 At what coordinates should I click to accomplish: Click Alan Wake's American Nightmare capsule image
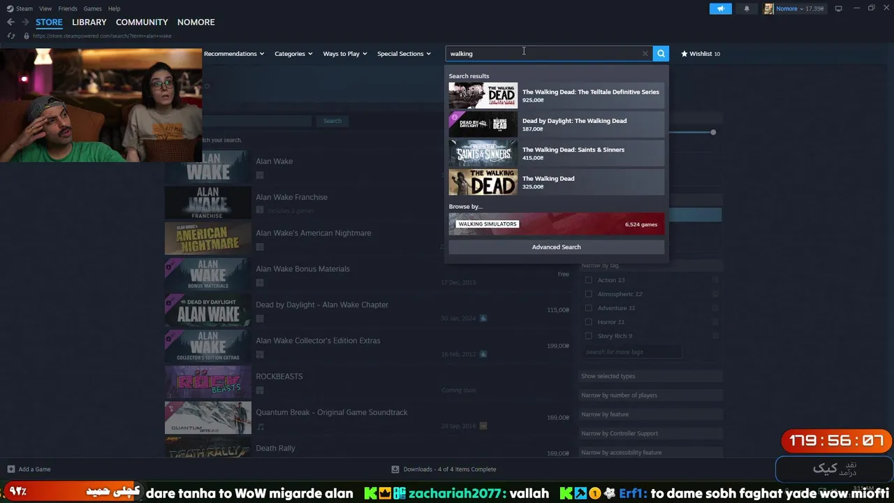point(208,239)
